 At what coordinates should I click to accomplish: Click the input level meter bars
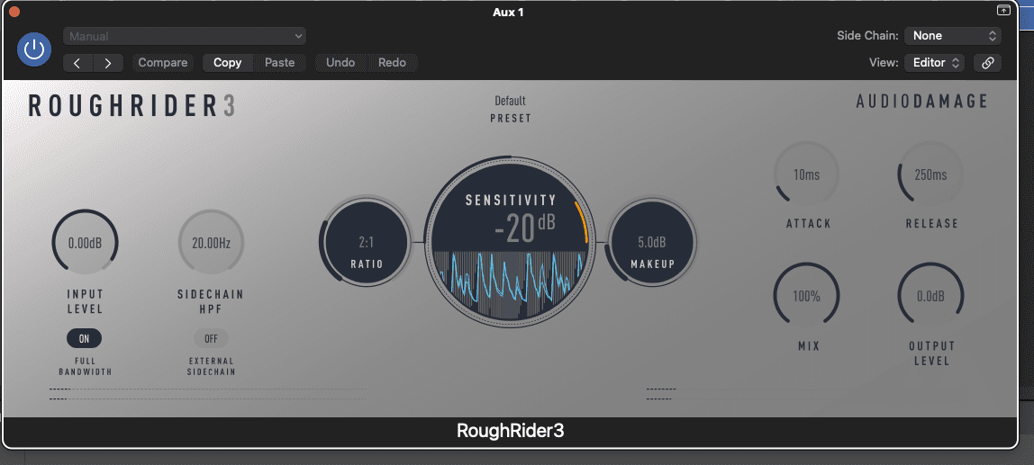pyautogui.click(x=208, y=394)
